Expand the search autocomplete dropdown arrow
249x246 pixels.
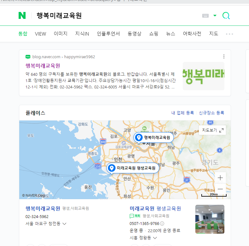(x=215, y=15)
